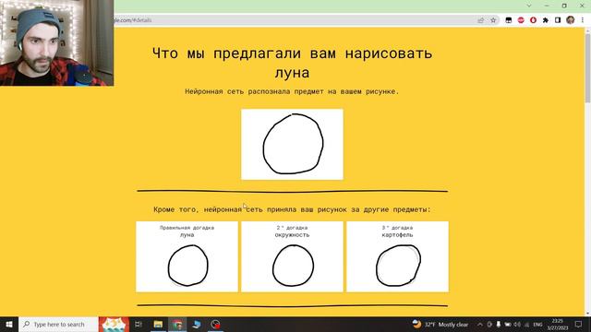Click the 'Type here to search' box
This screenshot has width=591, height=332.
click(x=58, y=324)
